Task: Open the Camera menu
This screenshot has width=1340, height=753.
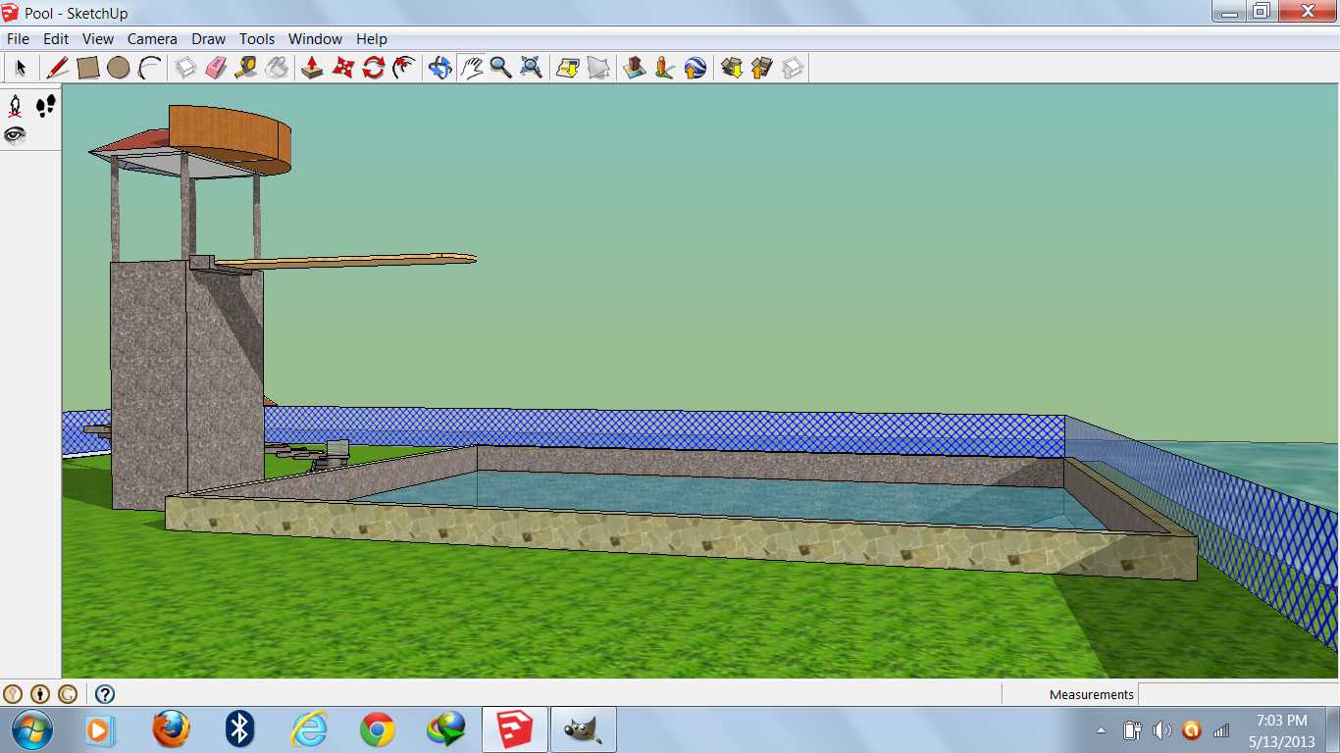Action: (152, 39)
